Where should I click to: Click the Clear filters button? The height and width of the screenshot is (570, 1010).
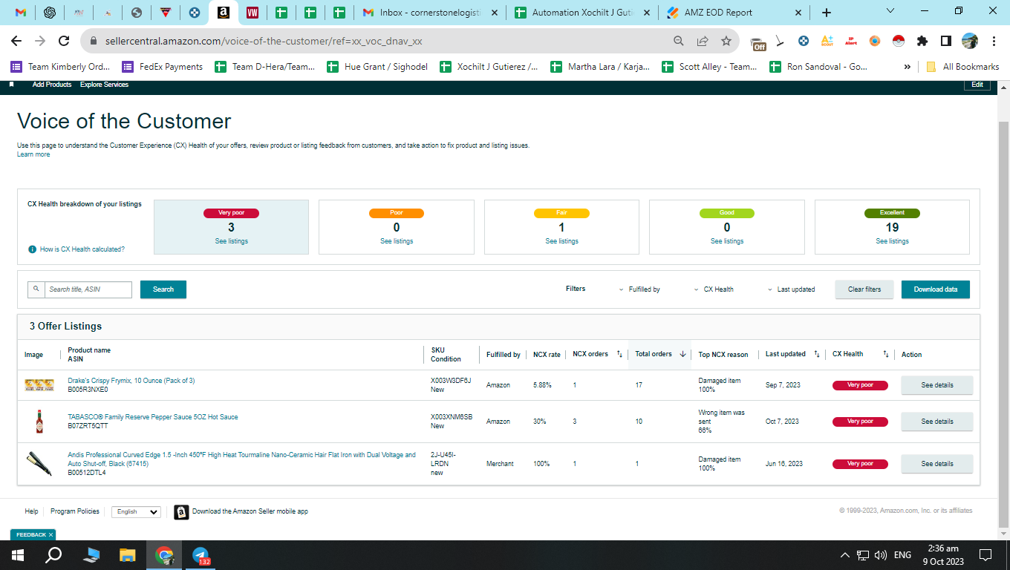tap(864, 289)
